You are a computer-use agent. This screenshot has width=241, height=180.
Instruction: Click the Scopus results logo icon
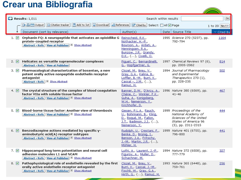(10, 18)
